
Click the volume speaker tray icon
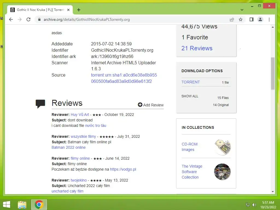254,205
